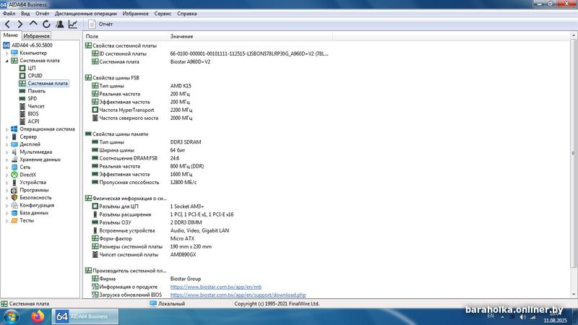This screenshot has width=578, height=325.
Task: Select ACPI in the tree
Action: pyautogui.click(x=33, y=121)
